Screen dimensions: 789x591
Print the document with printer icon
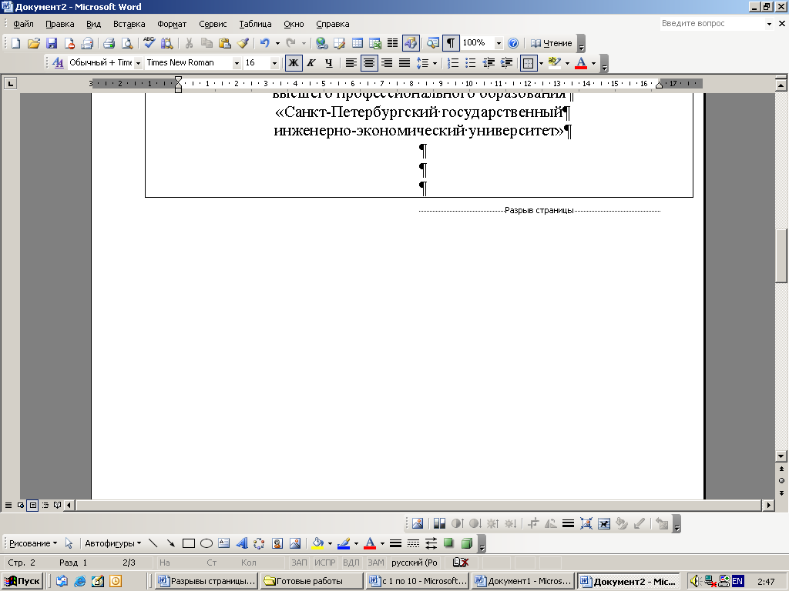[x=109, y=43]
